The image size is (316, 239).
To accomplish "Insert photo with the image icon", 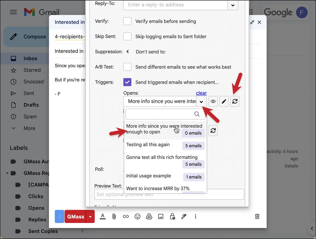I will (161, 217).
